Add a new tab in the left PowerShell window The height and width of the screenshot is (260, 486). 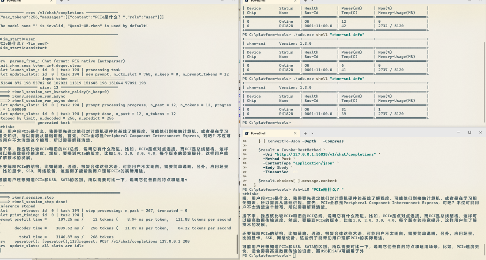[62, 1]
